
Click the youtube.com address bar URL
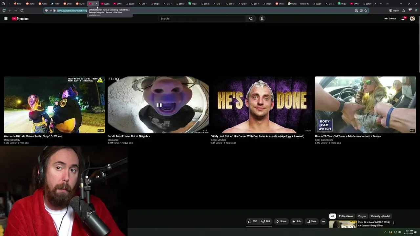click(x=72, y=10)
